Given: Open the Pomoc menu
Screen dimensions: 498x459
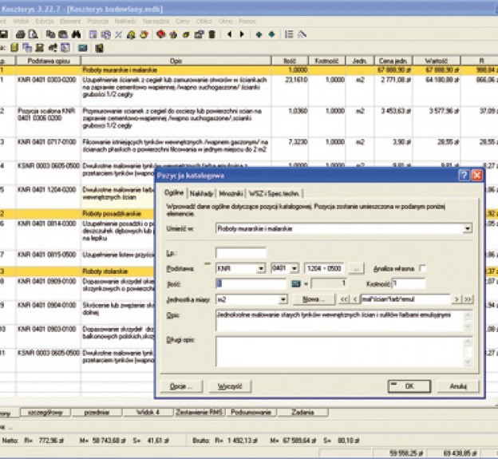Looking at the screenshot, I should tap(247, 22).
